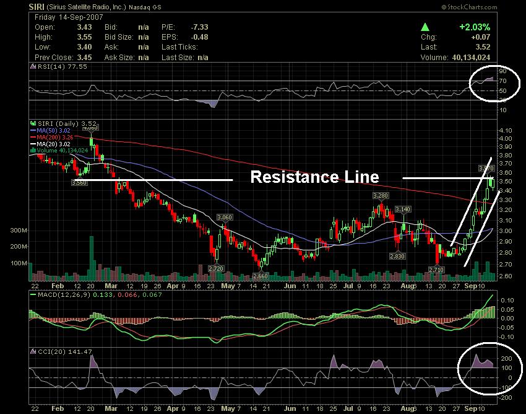Click the header Volume figure 40,134,024

(471, 58)
